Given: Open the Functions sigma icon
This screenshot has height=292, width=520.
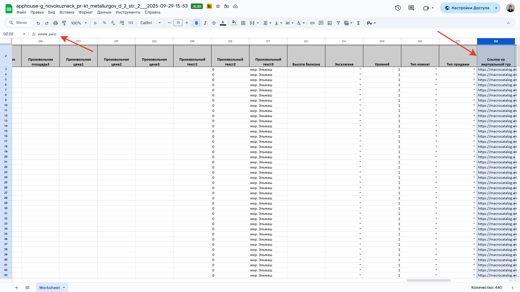Looking at the screenshot, I should [358, 23].
